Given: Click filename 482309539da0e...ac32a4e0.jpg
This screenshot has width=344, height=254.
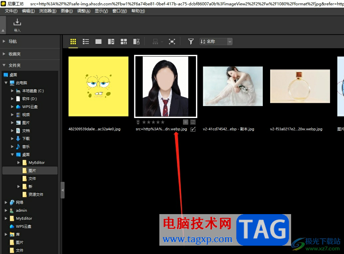Looking at the screenshot, I should (x=94, y=129).
